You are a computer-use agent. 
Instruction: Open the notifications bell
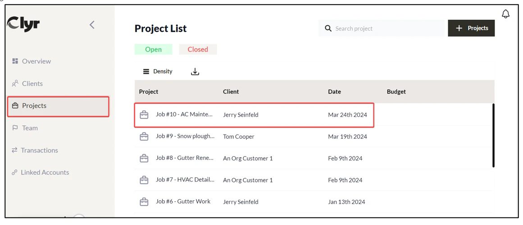click(505, 14)
